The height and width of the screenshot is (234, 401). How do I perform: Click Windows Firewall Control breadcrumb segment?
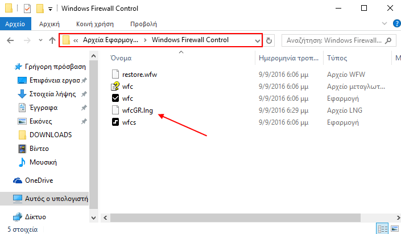190,40
